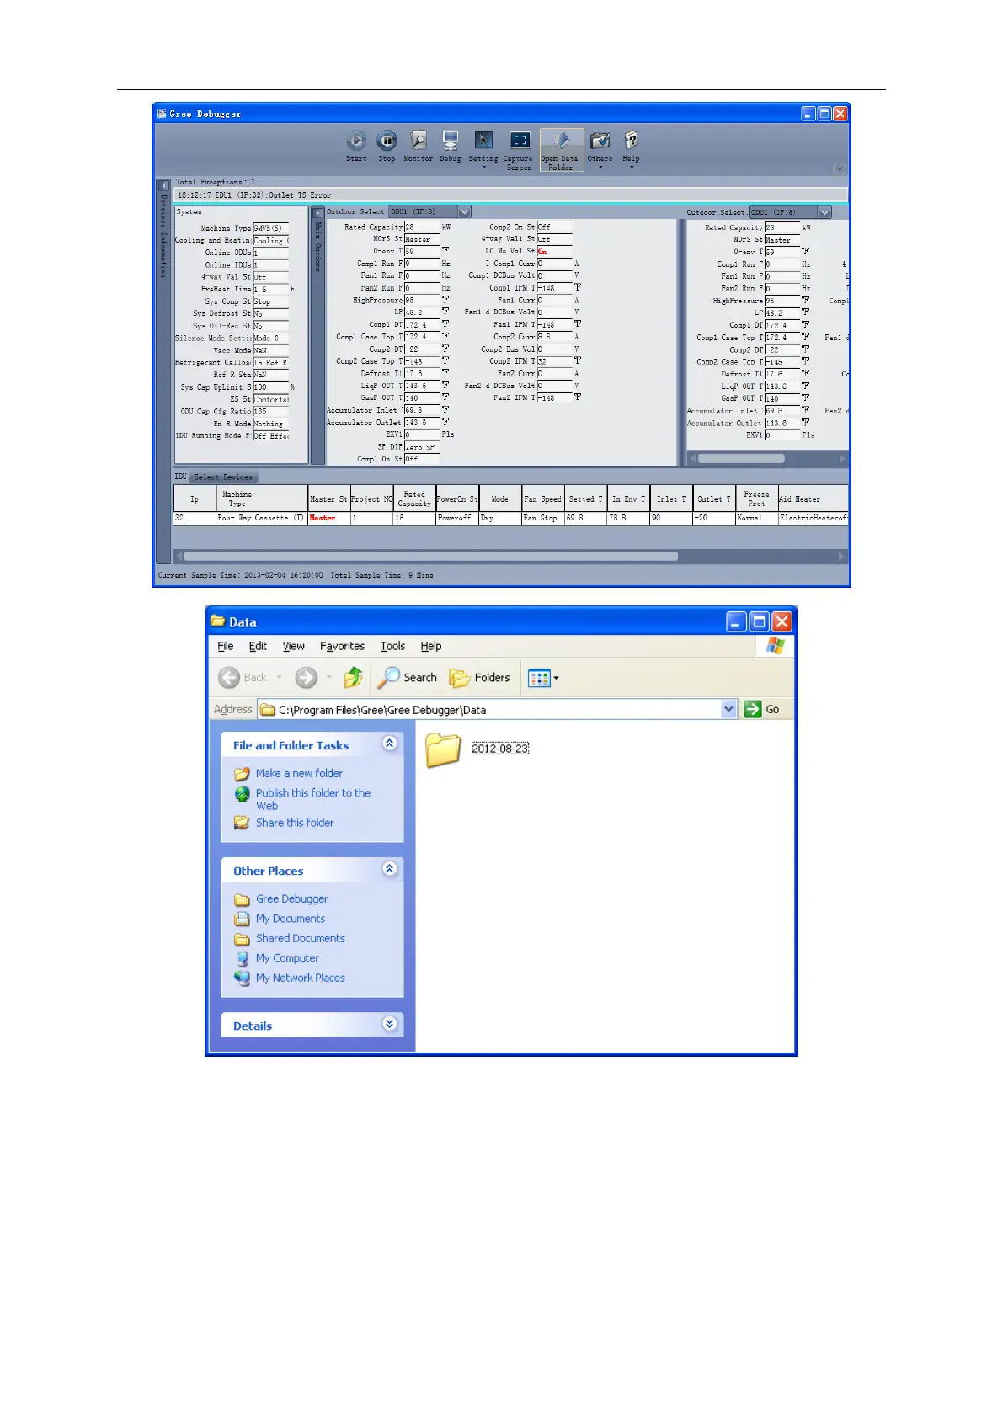Click Make a new folder link
Viewport: 1003px width, 1418px height.
coord(299,773)
